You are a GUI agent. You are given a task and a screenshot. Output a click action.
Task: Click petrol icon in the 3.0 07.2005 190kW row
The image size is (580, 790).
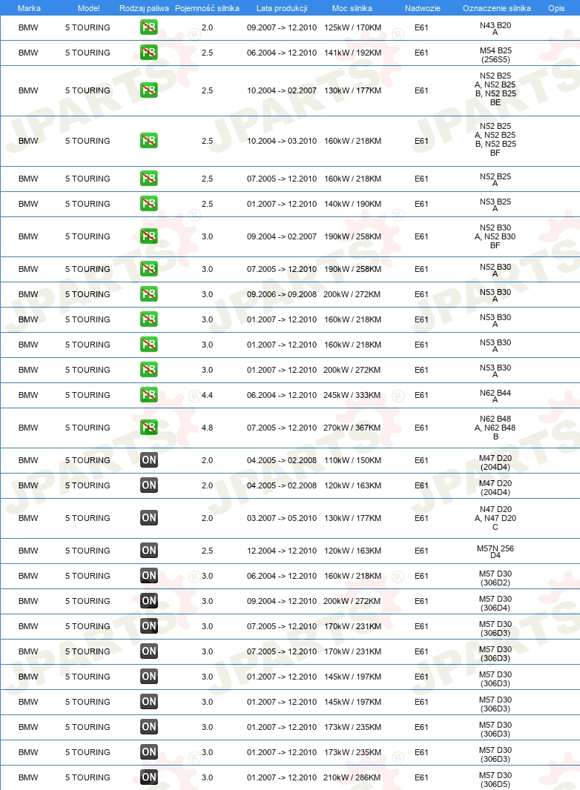pyautogui.click(x=149, y=269)
